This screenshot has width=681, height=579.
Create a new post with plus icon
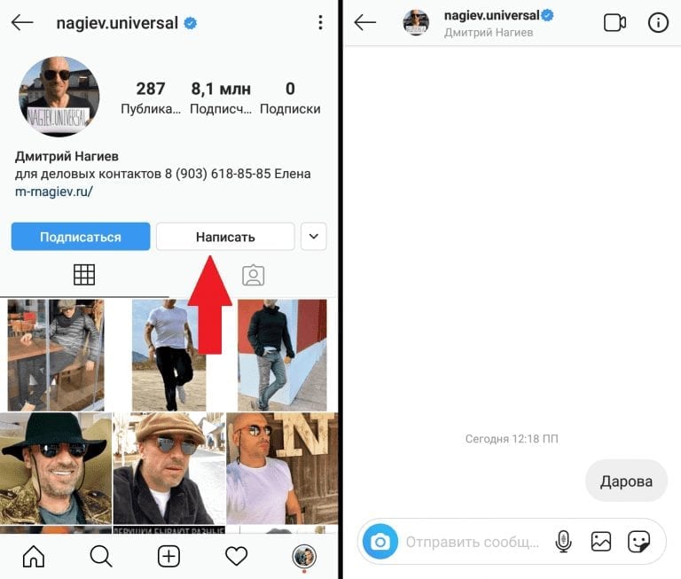pyautogui.click(x=168, y=557)
